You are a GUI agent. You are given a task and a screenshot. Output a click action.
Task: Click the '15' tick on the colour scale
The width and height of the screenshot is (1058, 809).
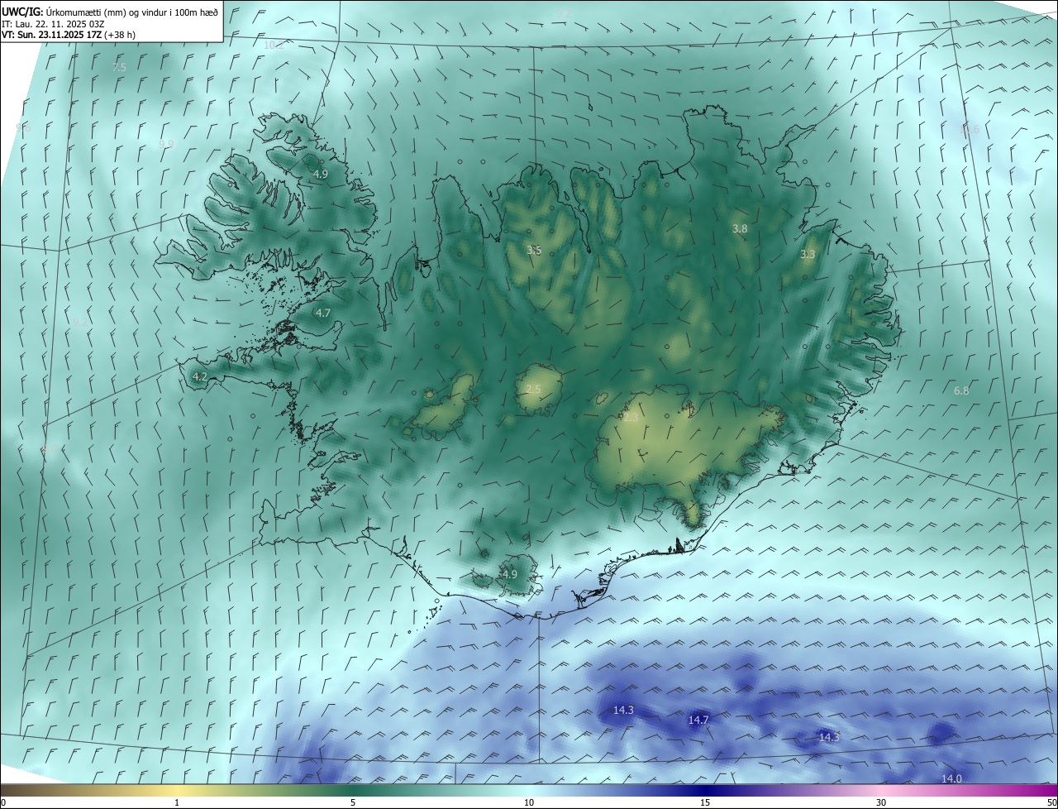(705, 802)
